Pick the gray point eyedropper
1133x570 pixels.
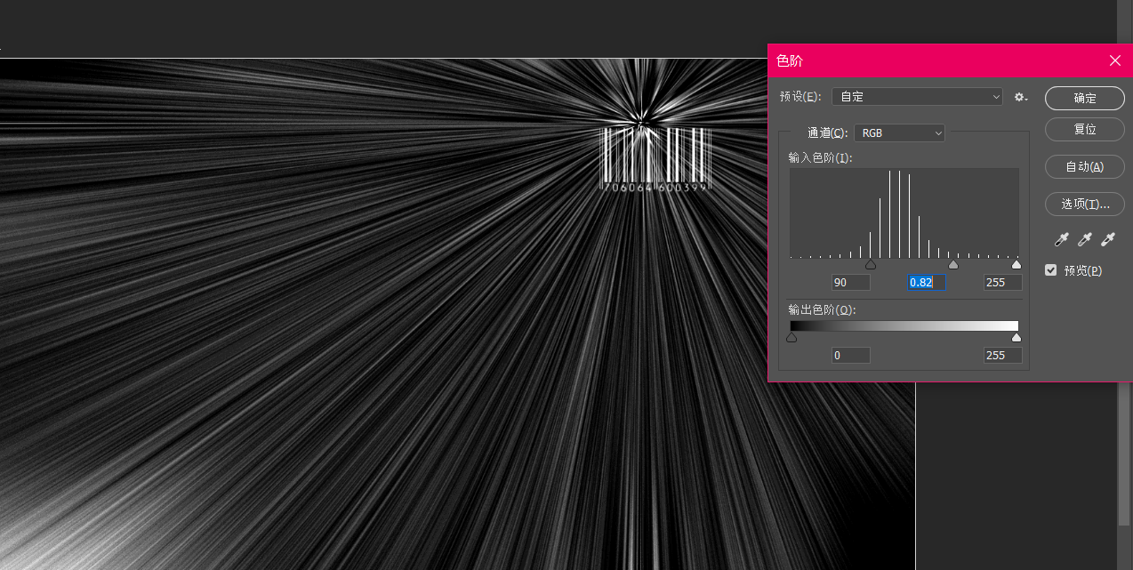pyautogui.click(x=1084, y=239)
